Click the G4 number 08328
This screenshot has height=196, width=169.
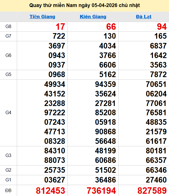click(x=55, y=141)
